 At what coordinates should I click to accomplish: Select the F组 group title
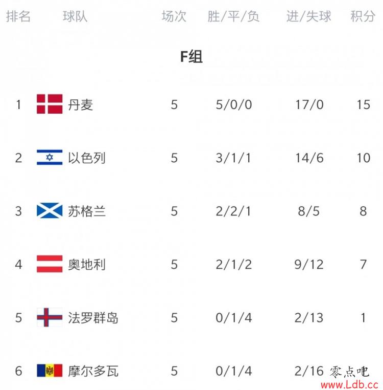click(192, 56)
